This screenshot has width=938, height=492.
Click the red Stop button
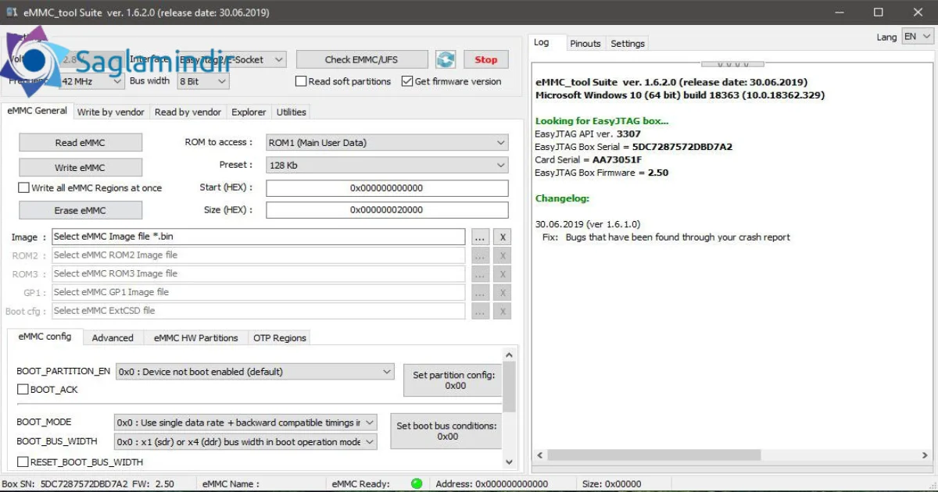[485, 59]
